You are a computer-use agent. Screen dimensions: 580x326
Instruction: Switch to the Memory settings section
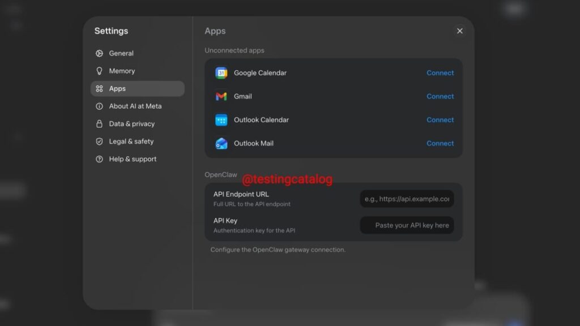[121, 71]
